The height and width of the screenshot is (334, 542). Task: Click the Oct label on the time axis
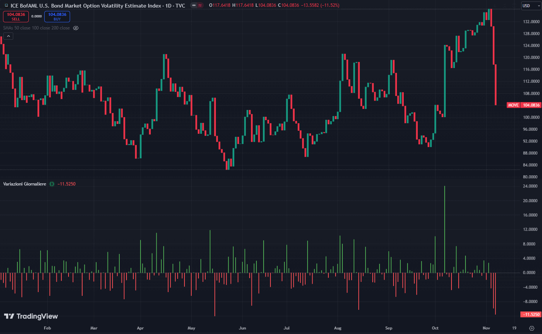click(435, 328)
